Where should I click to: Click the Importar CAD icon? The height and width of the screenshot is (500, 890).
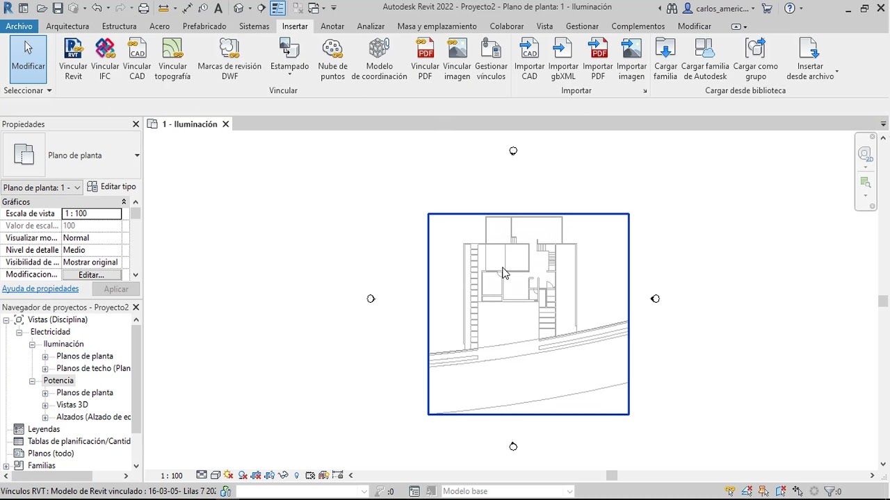529,49
